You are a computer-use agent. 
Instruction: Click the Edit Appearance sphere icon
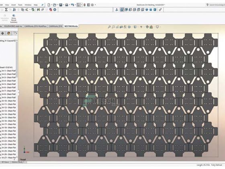(147, 27)
